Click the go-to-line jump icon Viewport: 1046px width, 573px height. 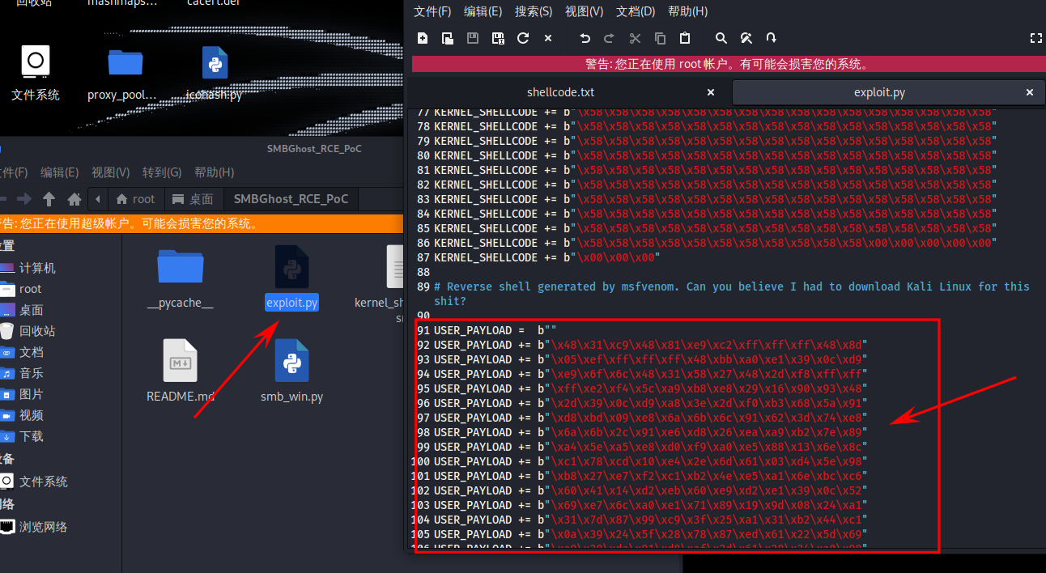click(772, 38)
